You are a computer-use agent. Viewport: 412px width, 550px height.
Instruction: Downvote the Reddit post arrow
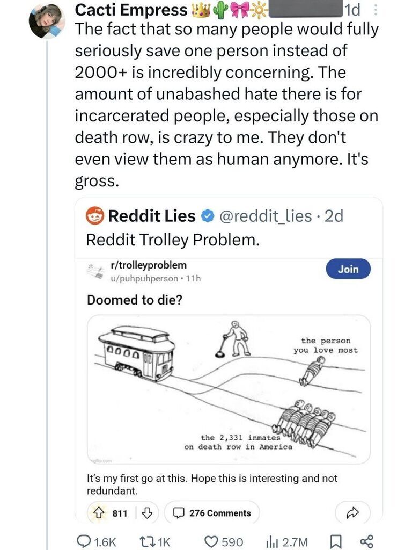pos(146,513)
